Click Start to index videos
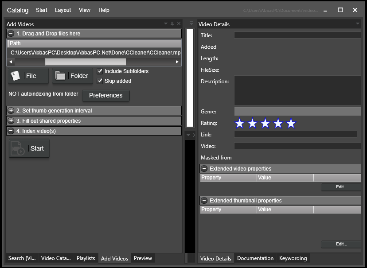The image size is (367, 268). 29,148
